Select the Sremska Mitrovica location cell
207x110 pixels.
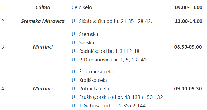[43, 21]
